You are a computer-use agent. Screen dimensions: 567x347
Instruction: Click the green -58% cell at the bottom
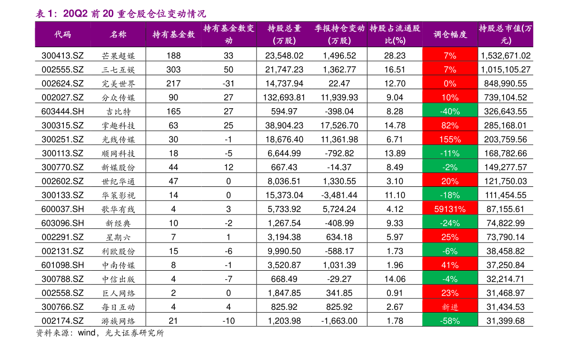tap(449, 320)
